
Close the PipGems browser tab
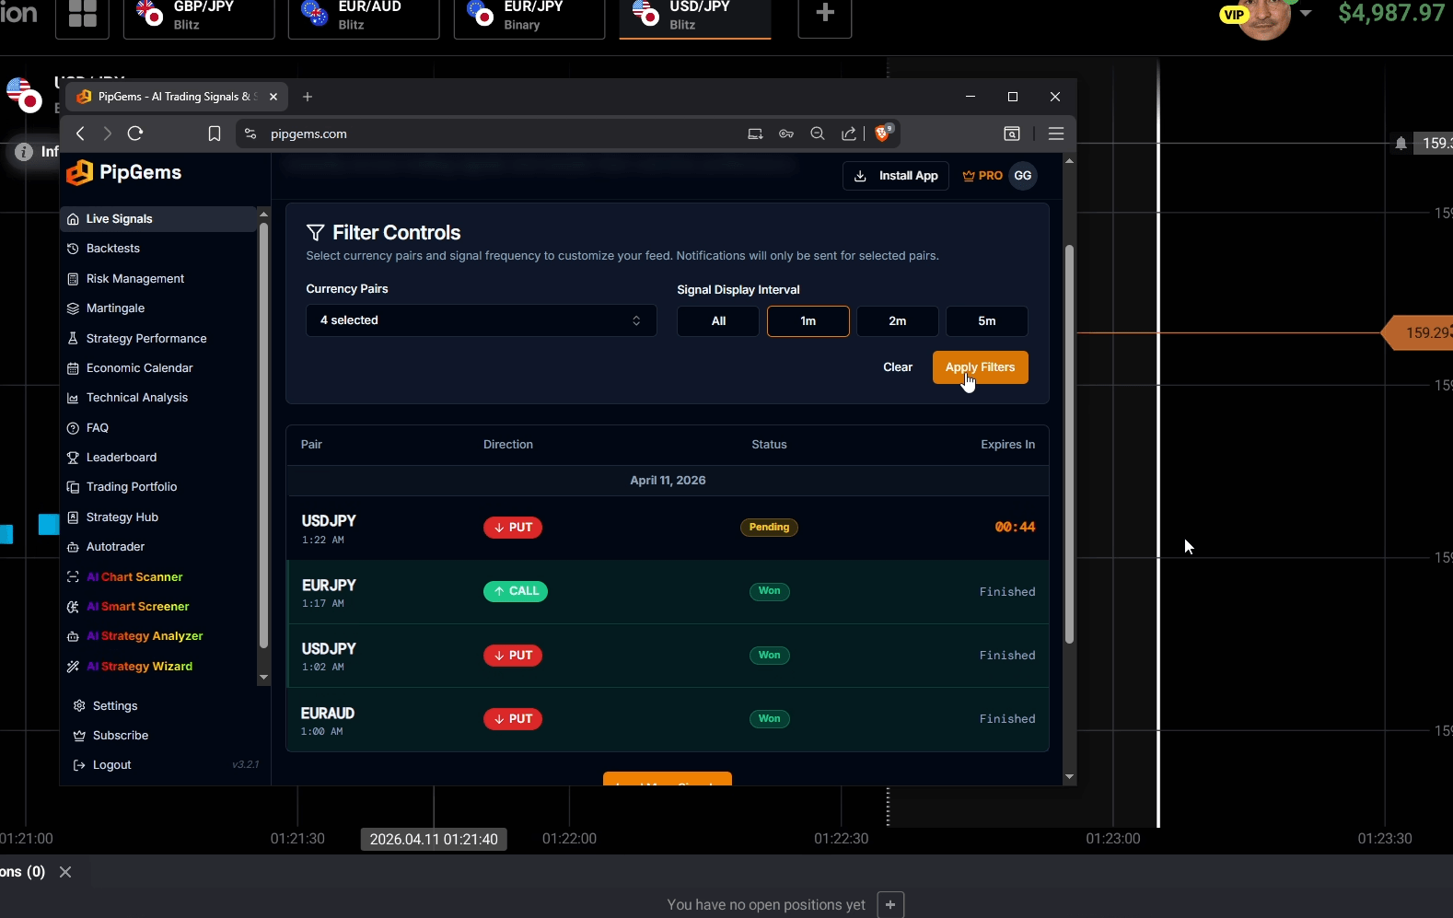point(273,97)
